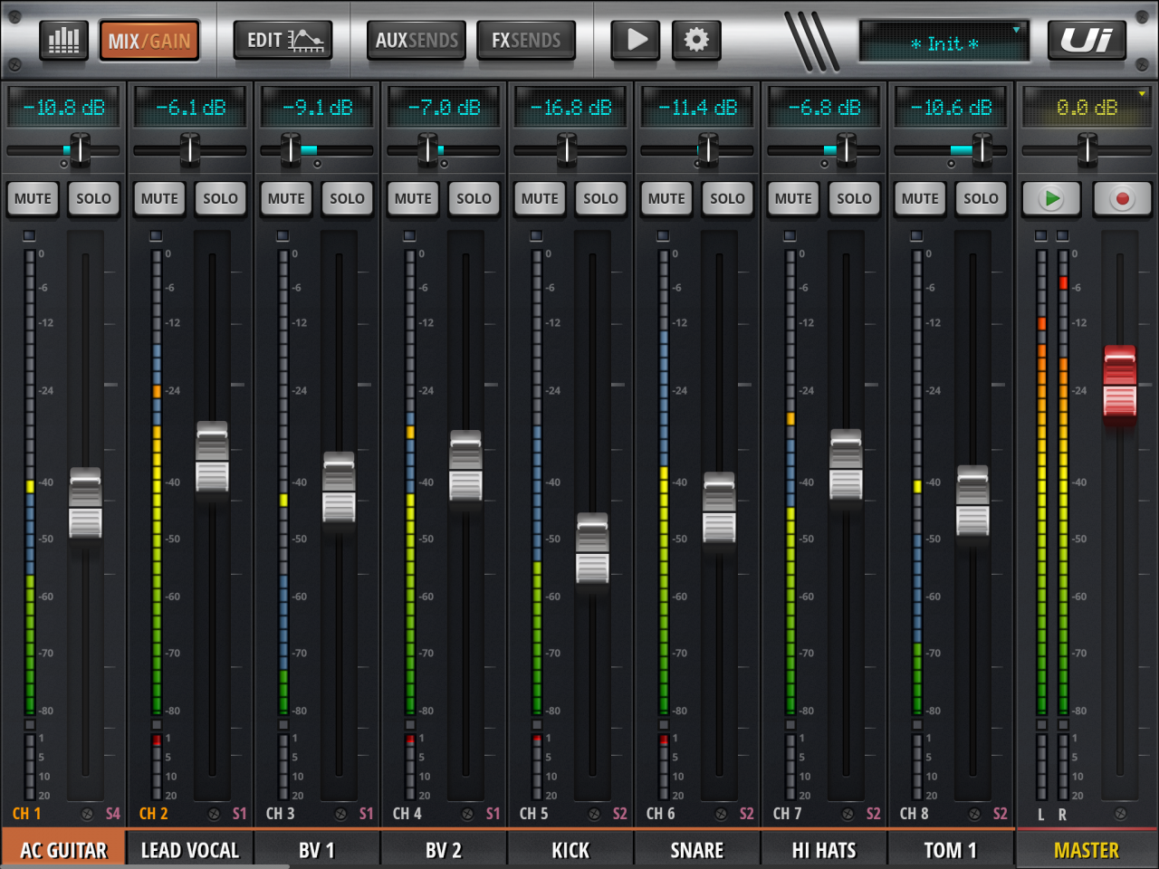Click the CH 1 -10.8 dB gain display
Viewport: 1159px width, 869px height.
(x=63, y=108)
